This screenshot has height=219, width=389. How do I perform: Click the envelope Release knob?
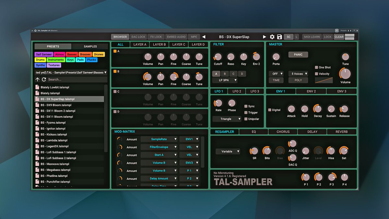344,109
